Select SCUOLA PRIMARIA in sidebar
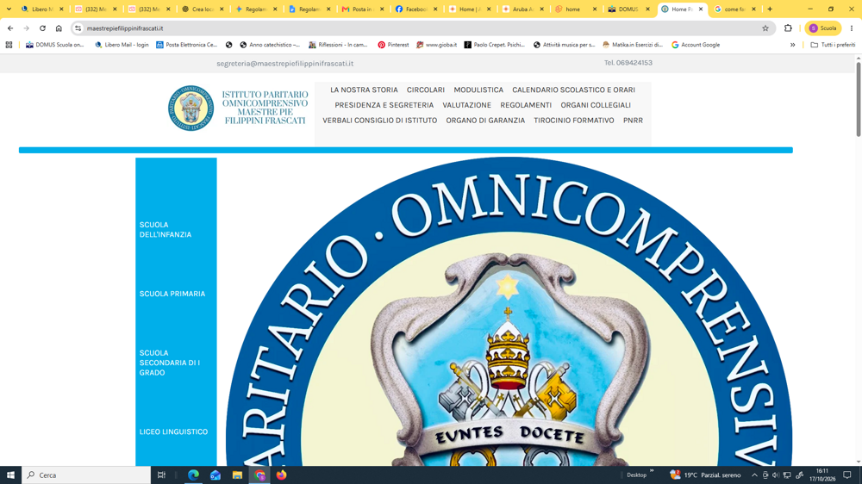The image size is (862, 484). point(172,294)
